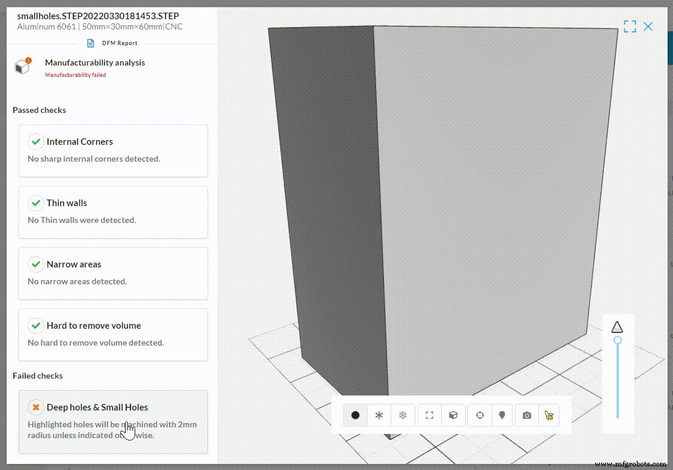Select the solid black dot render mode
Viewport: 673px width, 470px height.
click(x=355, y=415)
